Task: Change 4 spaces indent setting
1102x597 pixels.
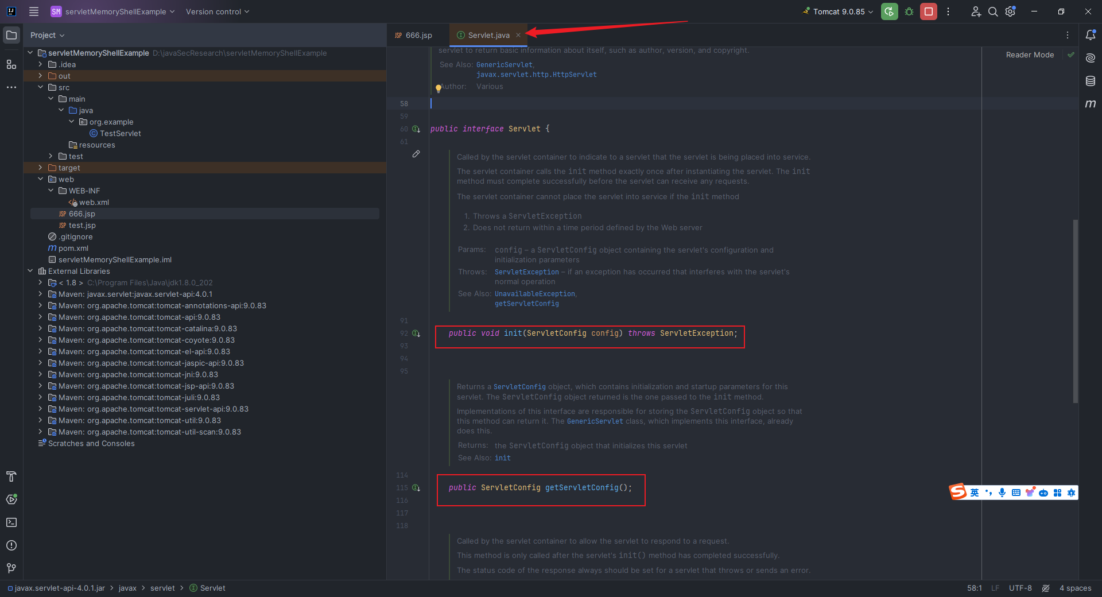Action: click(x=1075, y=588)
